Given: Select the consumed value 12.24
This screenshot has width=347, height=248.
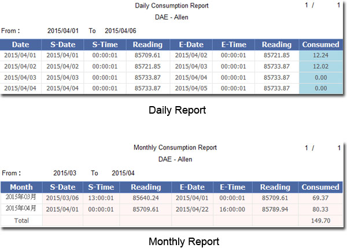Looking at the screenshot, I should click(320, 55).
